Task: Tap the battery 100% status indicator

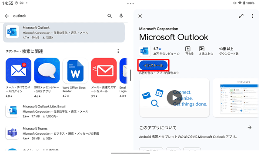Action: coord(249,3)
